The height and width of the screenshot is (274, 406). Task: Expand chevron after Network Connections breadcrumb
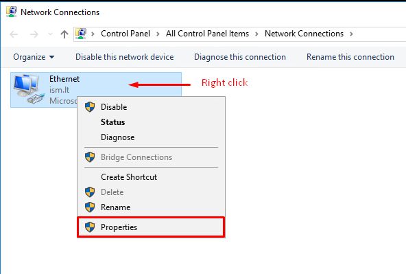coord(351,34)
